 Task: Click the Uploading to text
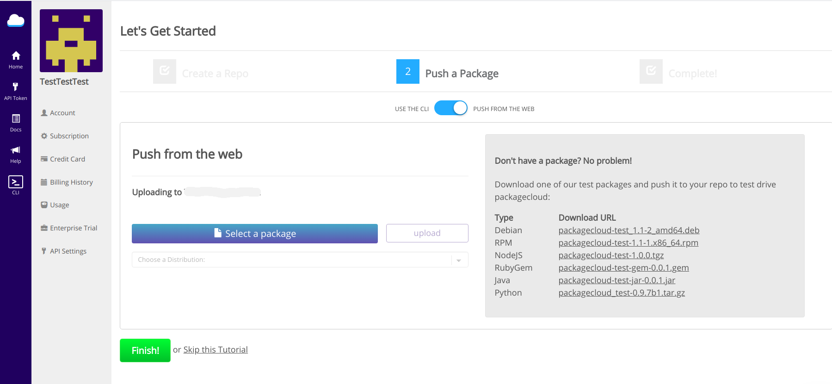157,192
